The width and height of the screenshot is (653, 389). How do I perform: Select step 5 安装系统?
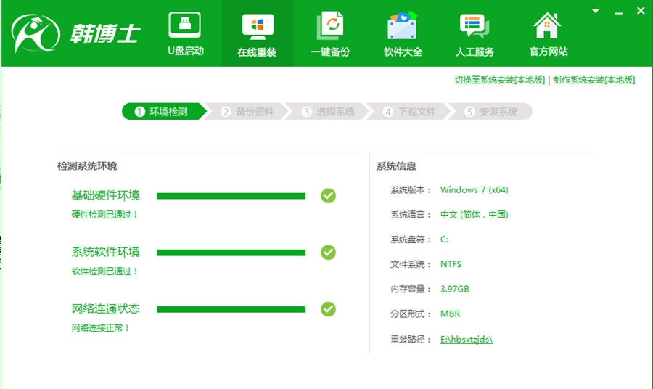tap(492, 112)
